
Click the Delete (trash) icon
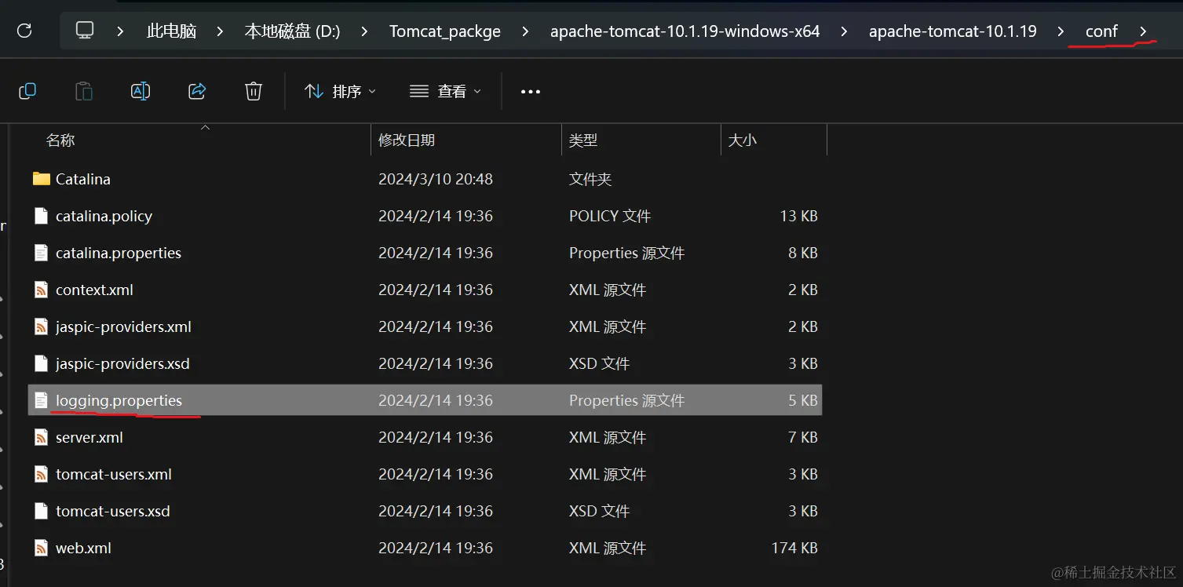pyautogui.click(x=253, y=91)
